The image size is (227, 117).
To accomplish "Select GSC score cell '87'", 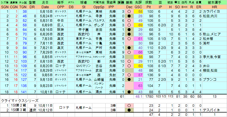I will (x=138, y=75).
